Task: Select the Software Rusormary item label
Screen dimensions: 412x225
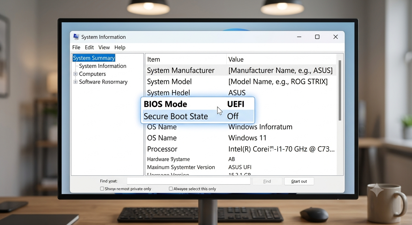Action: 103,82
